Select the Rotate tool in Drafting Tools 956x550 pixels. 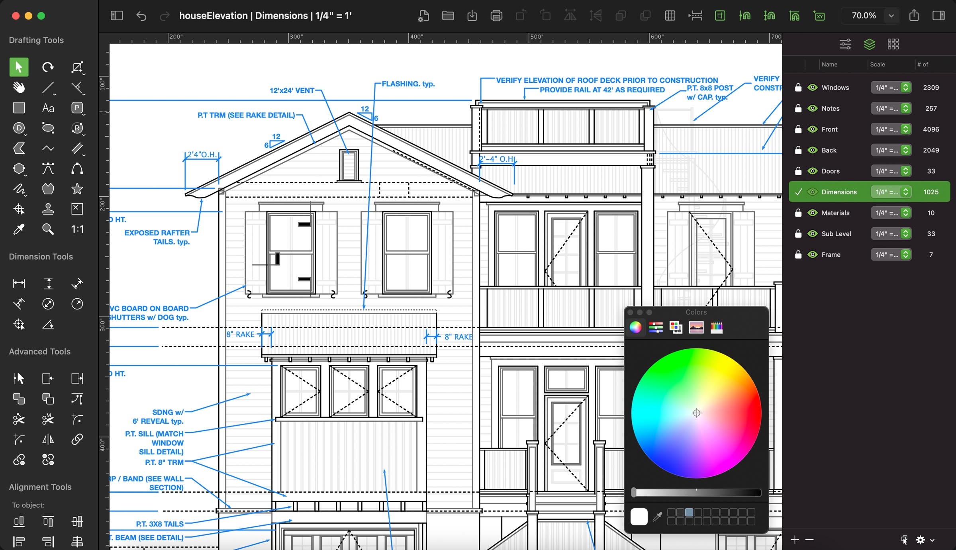[48, 67]
